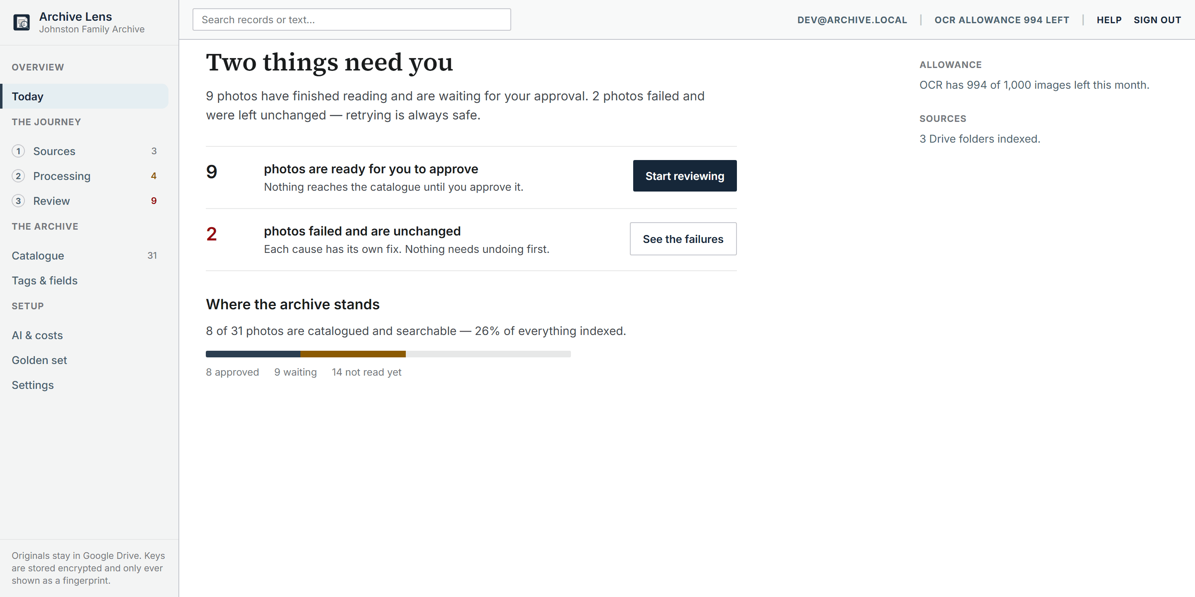Click the step 2 circle beside Processing
The width and height of the screenshot is (1195, 597).
(x=18, y=176)
